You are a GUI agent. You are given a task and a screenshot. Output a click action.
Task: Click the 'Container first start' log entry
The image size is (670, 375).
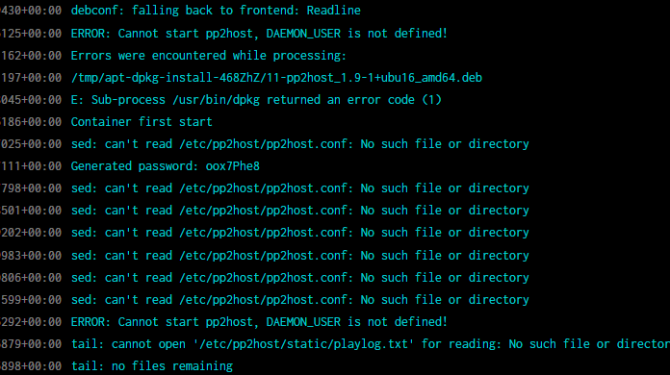pyautogui.click(x=142, y=122)
